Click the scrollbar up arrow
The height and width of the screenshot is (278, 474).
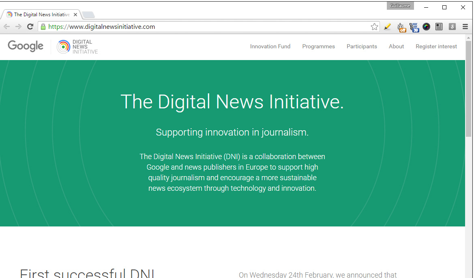coord(469,38)
